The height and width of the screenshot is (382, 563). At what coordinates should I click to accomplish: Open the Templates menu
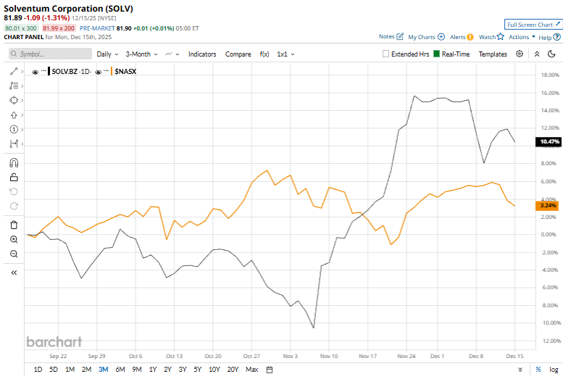point(493,54)
